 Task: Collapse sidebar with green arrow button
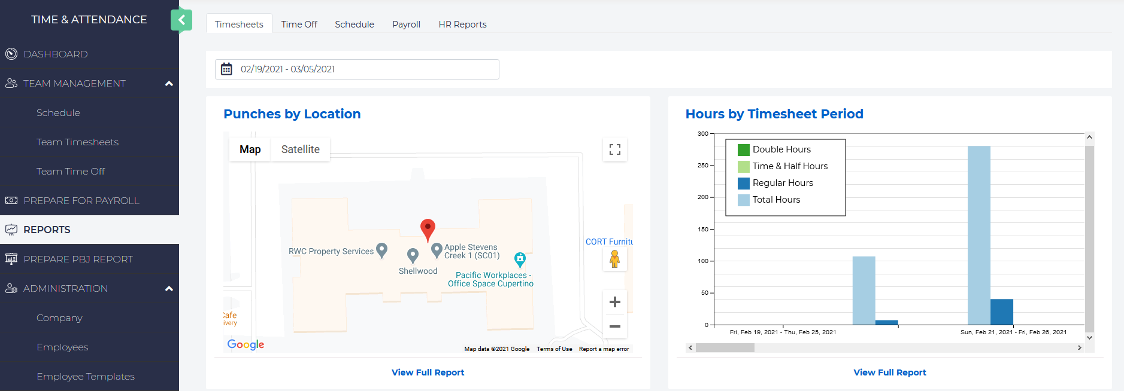click(181, 20)
